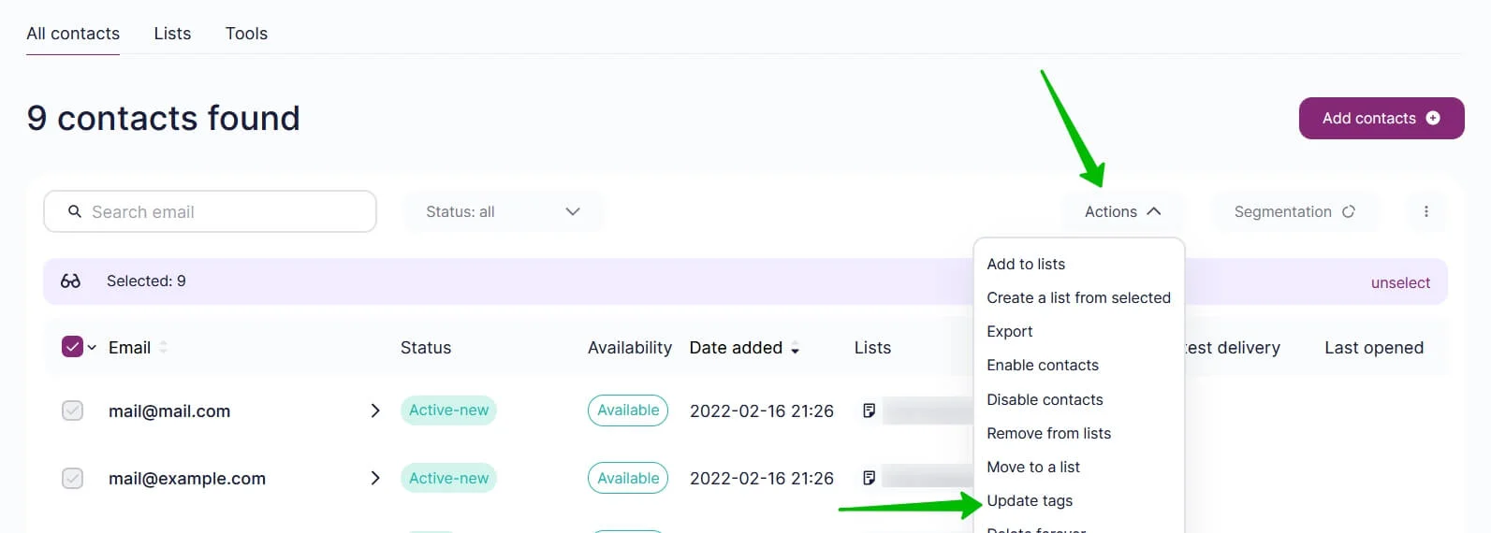Click the mail@mail.com email address
Image resolution: width=1491 pixels, height=533 pixels.
(169, 411)
